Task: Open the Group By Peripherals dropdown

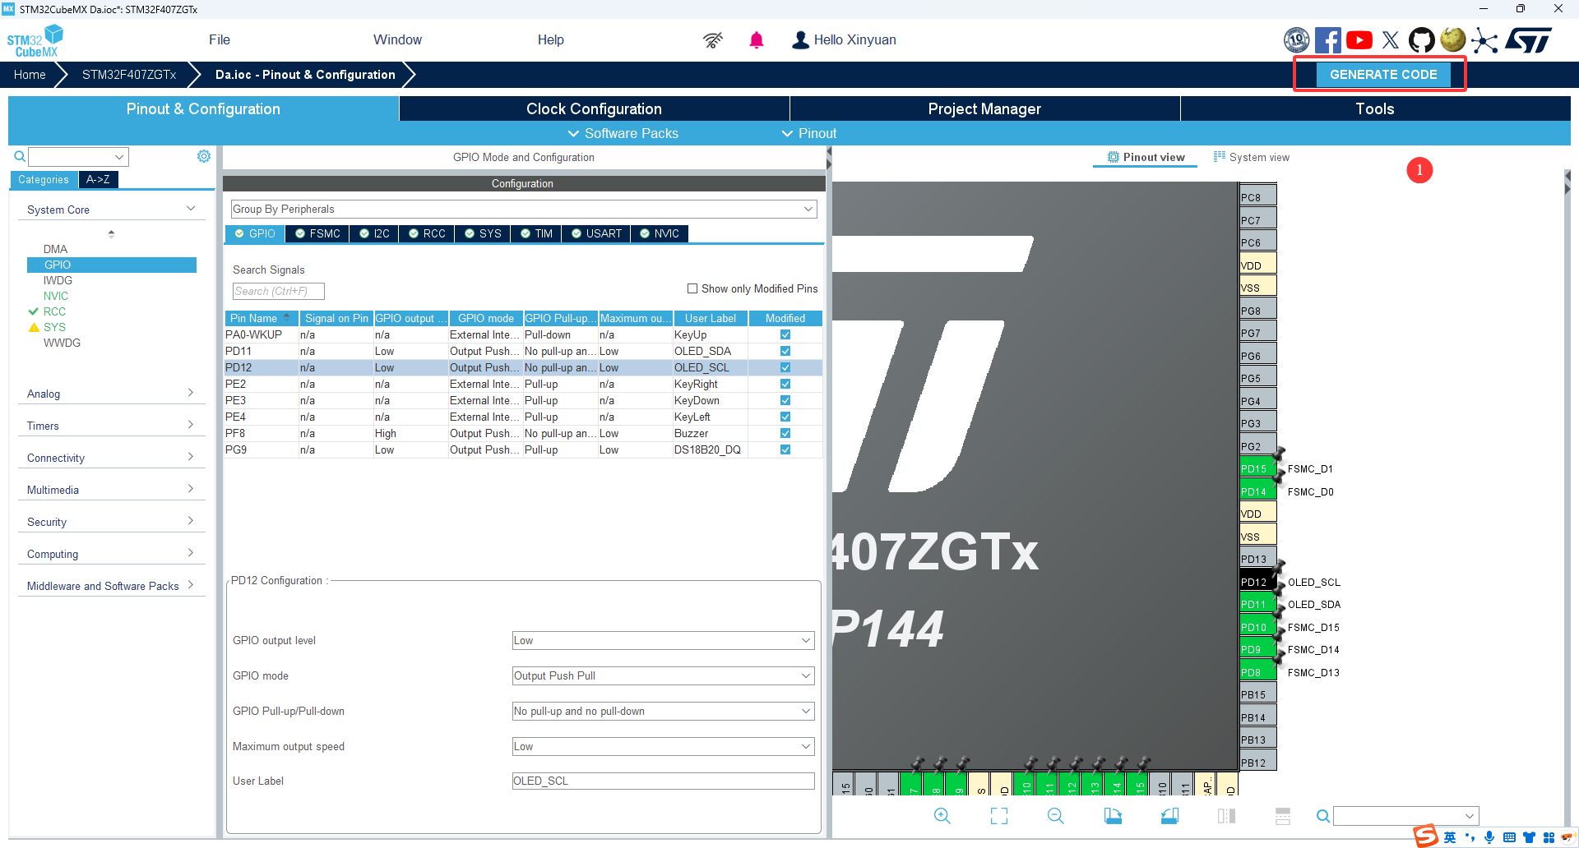Action: click(x=524, y=209)
